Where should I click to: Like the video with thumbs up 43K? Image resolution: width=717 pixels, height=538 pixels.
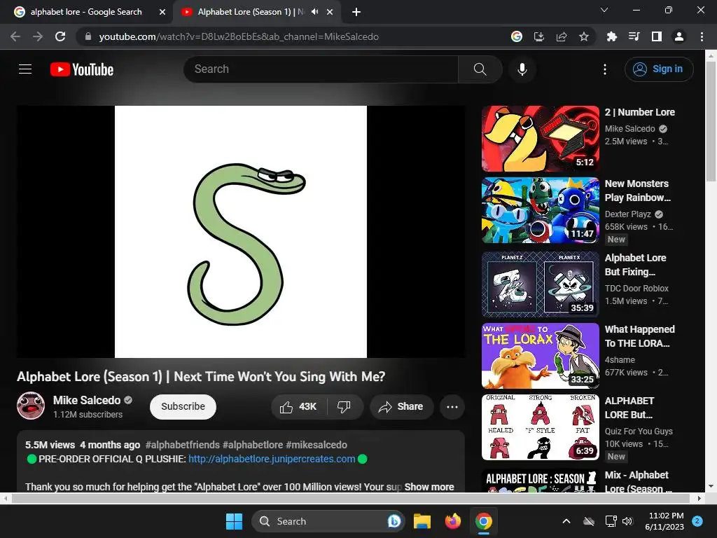298,407
